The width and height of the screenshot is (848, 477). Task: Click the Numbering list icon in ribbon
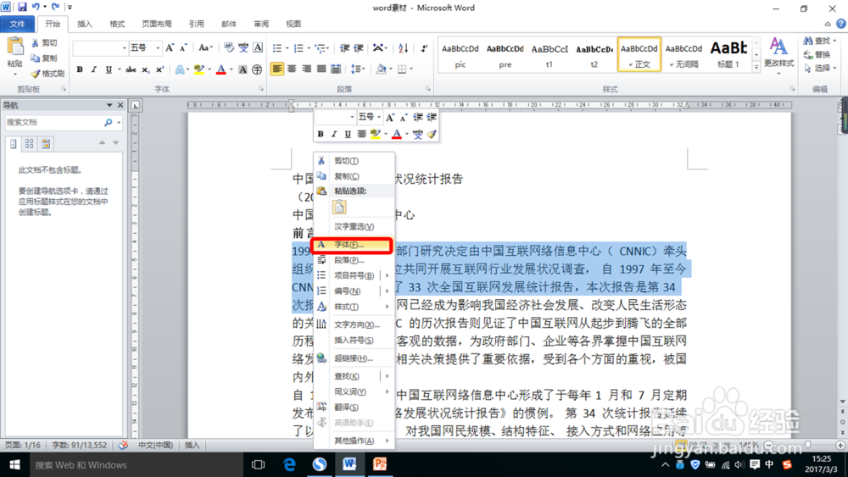pyautogui.click(x=298, y=48)
